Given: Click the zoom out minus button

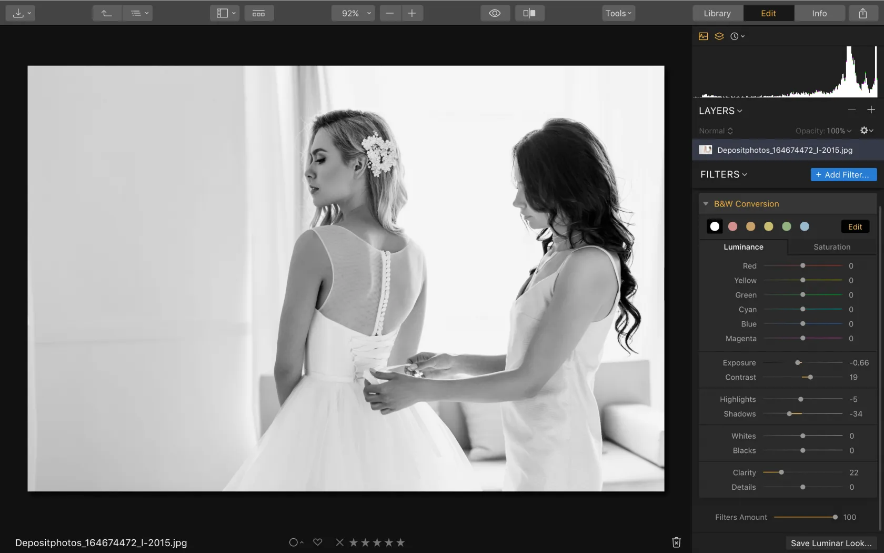Looking at the screenshot, I should point(390,13).
